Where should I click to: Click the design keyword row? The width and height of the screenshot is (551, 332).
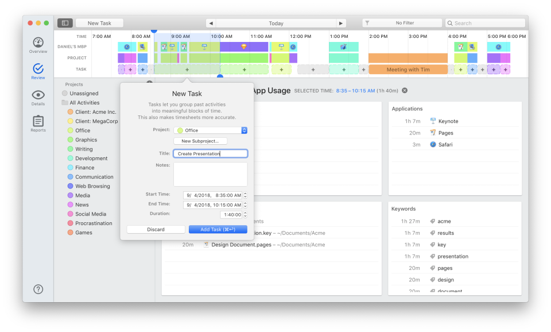click(455, 280)
